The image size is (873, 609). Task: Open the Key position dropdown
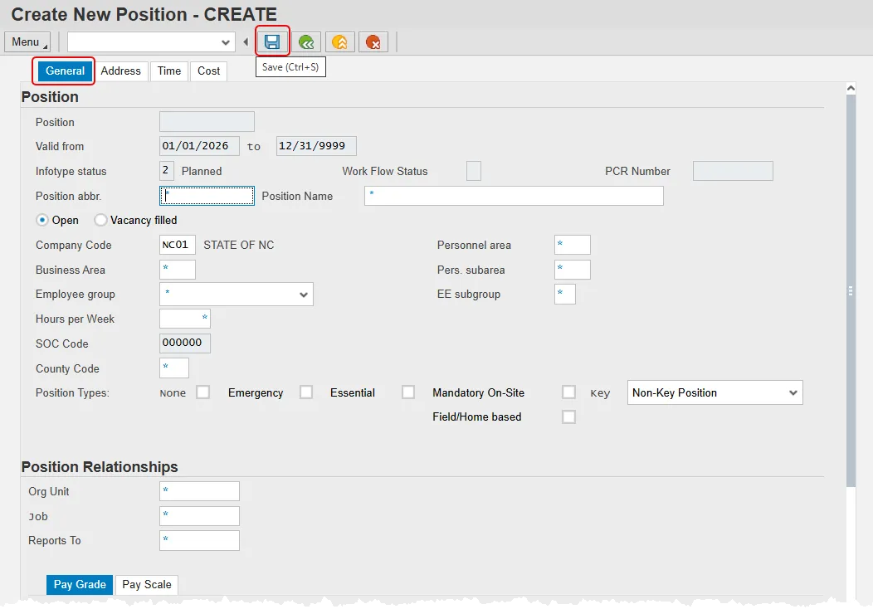793,392
